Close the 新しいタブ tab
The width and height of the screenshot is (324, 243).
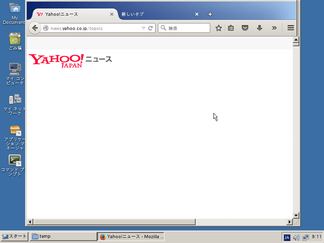pyautogui.click(x=197, y=14)
